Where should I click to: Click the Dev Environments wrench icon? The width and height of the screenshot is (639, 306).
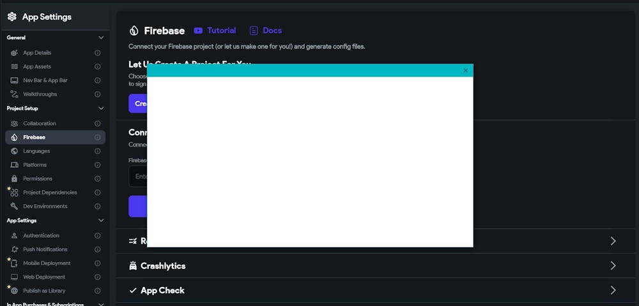point(14,207)
